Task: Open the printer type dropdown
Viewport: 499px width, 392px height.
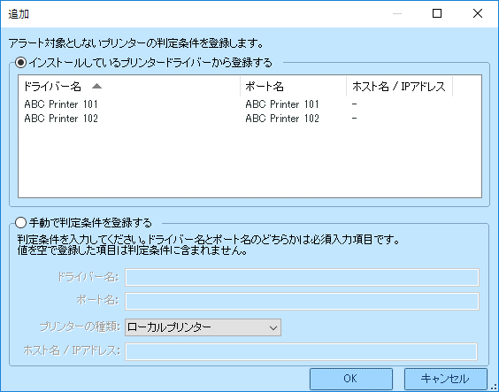Action: 203,327
